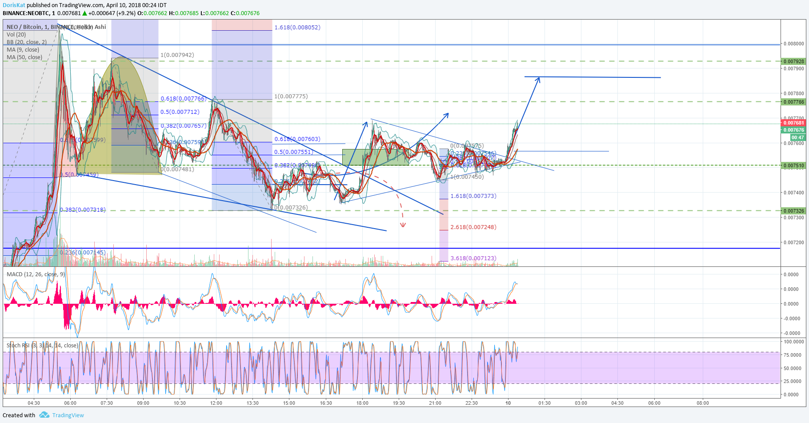The height and width of the screenshot is (423, 809).
Task: Select the Vol (20) indicator label
Action: [16, 35]
